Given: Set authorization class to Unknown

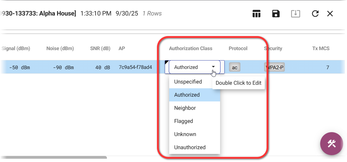Looking at the screenshot, I should point(185,134).
